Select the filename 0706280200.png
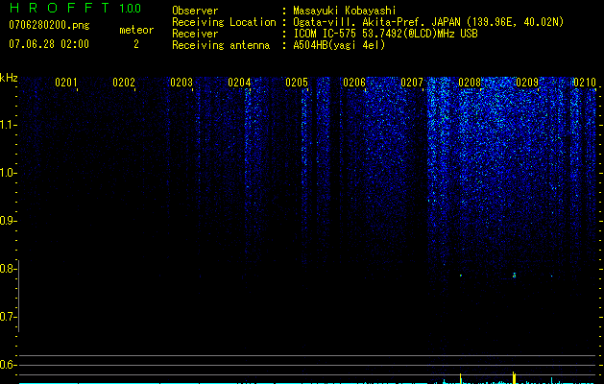Viewport: 604px width, 384px height. 49,26
